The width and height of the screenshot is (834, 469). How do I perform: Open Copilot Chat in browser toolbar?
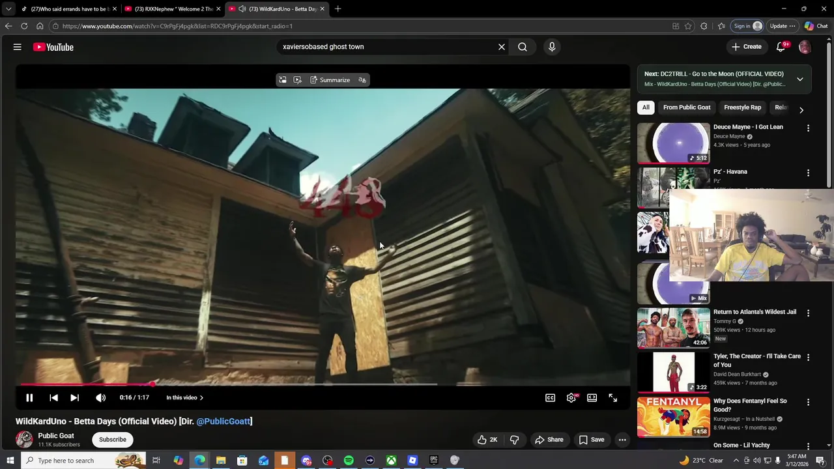(816, 26)
